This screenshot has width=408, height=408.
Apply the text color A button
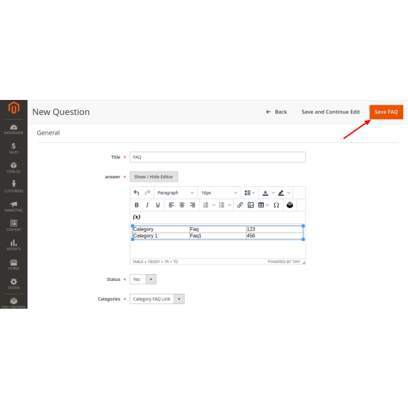265,193
